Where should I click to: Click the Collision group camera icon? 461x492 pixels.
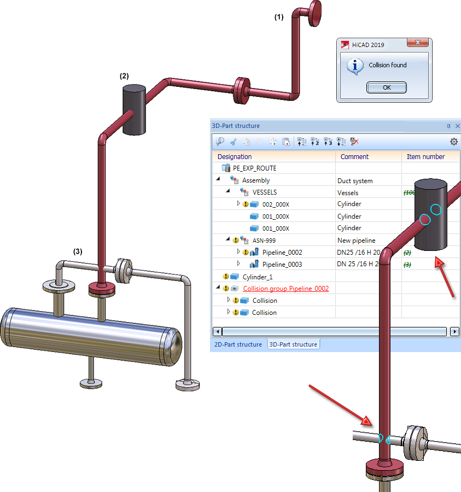(x=235, y=288)
